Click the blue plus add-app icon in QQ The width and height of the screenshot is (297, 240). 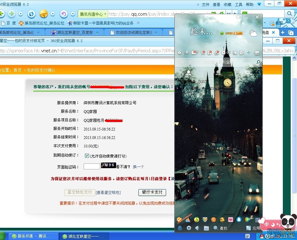click(x=249, y=53)
